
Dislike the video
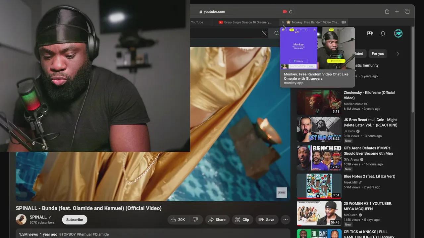[x=195, y=219]
